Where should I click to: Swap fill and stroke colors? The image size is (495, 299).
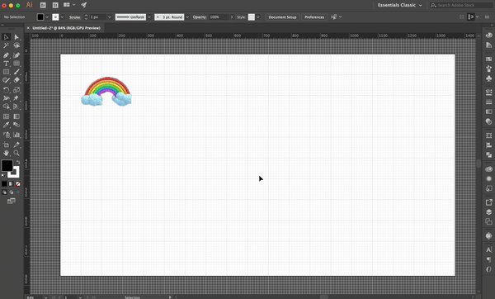pos(18,162)
